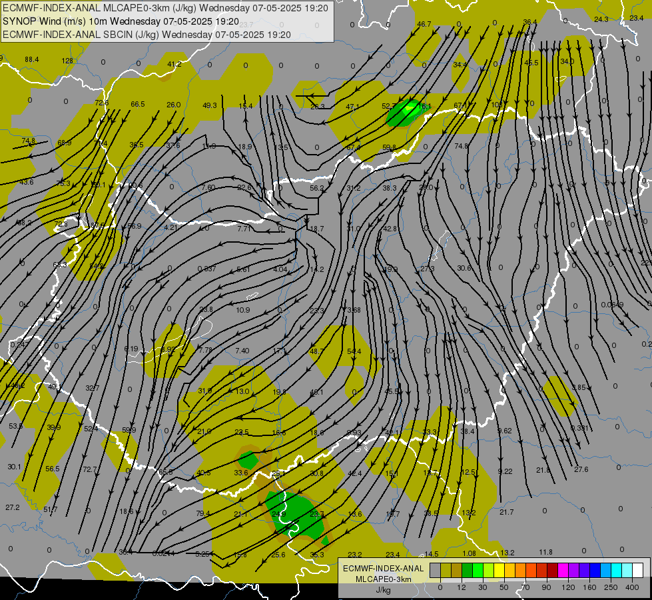Viewport: 652px width, 600px height.
Task: Click the legend unit label J/kg
Action: coord(384,590)
